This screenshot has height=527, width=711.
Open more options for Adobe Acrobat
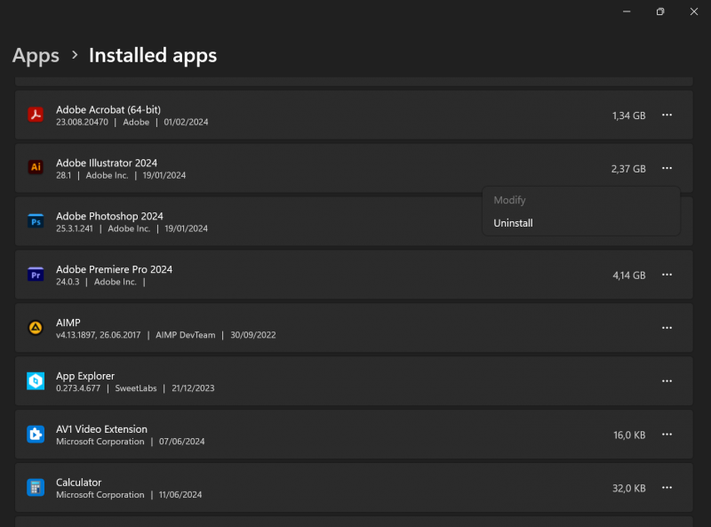tap(667, 115)
